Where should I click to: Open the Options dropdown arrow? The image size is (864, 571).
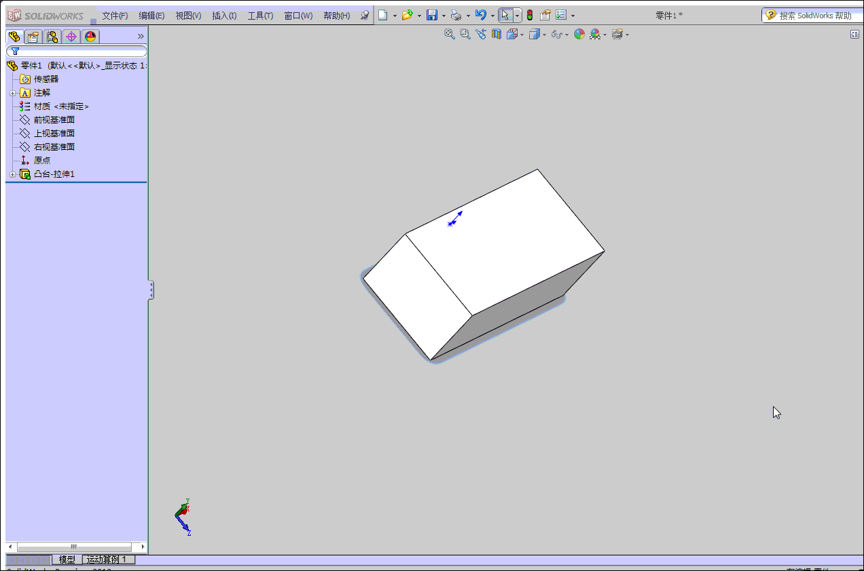tap(573, 16)
